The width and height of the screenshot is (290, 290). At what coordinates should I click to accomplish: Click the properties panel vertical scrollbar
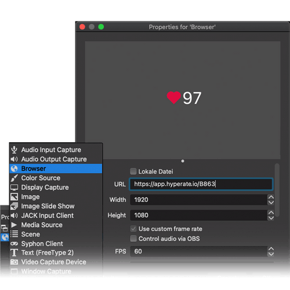(277, 190)
